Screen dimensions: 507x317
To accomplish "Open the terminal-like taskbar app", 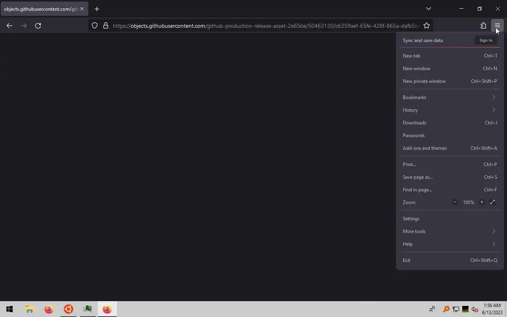I will tap(88, 309).
